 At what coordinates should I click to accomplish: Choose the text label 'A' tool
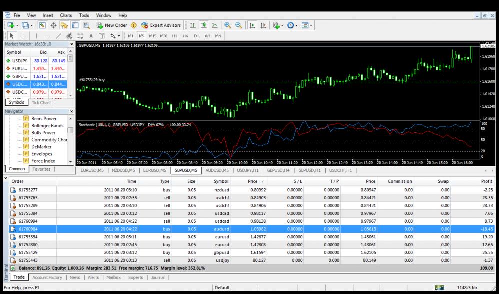tap(91, 36)
